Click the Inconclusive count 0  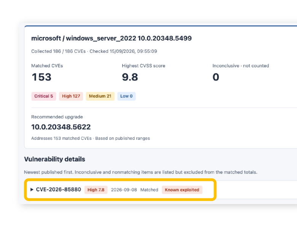[216, 77]
